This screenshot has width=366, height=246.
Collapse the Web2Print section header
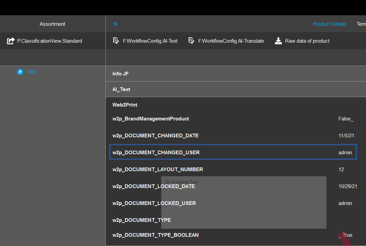125,105
